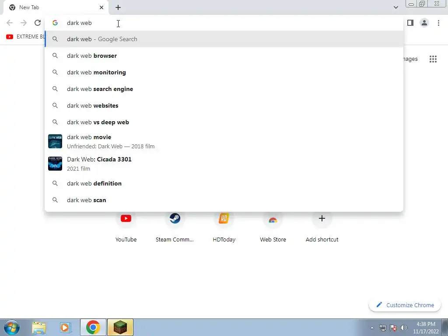
Task: Click the Customize Chrome button
Action: (405, 305)
